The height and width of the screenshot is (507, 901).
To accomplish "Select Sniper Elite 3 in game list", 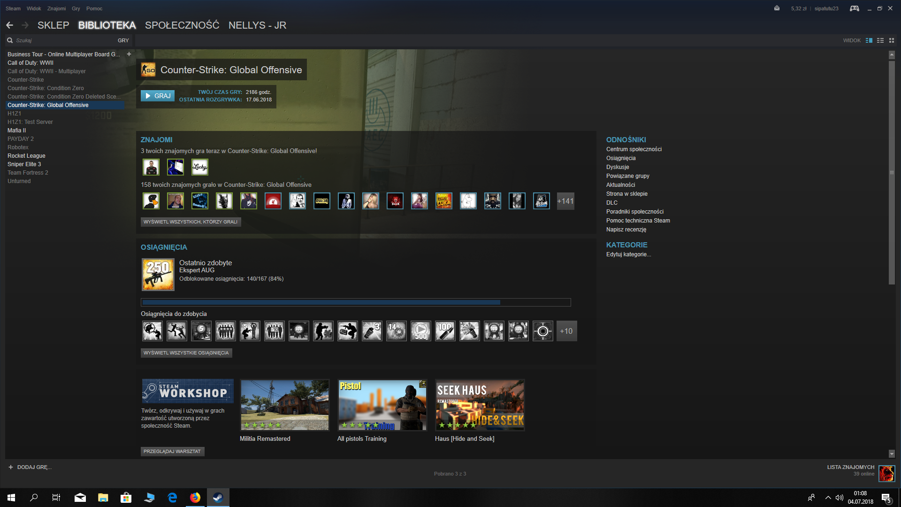I will pos(24,164).
